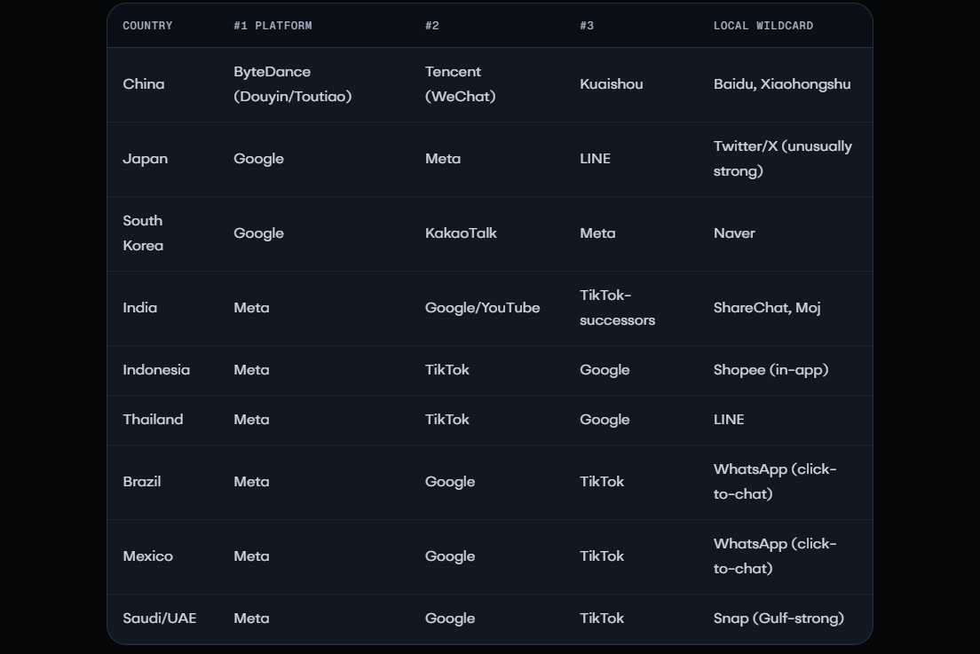Select the South Korea country cell
The image size is (980, 654).
pos(143,233)
